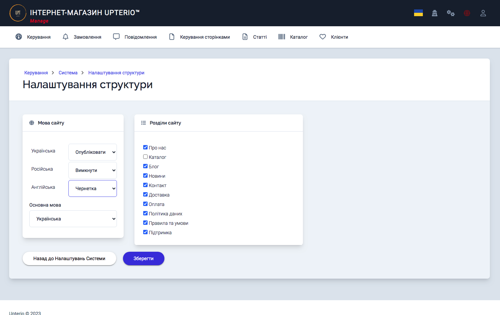Uncheck the Підтримка checkbox
500x315 pixels.
[x=146, y=232]
